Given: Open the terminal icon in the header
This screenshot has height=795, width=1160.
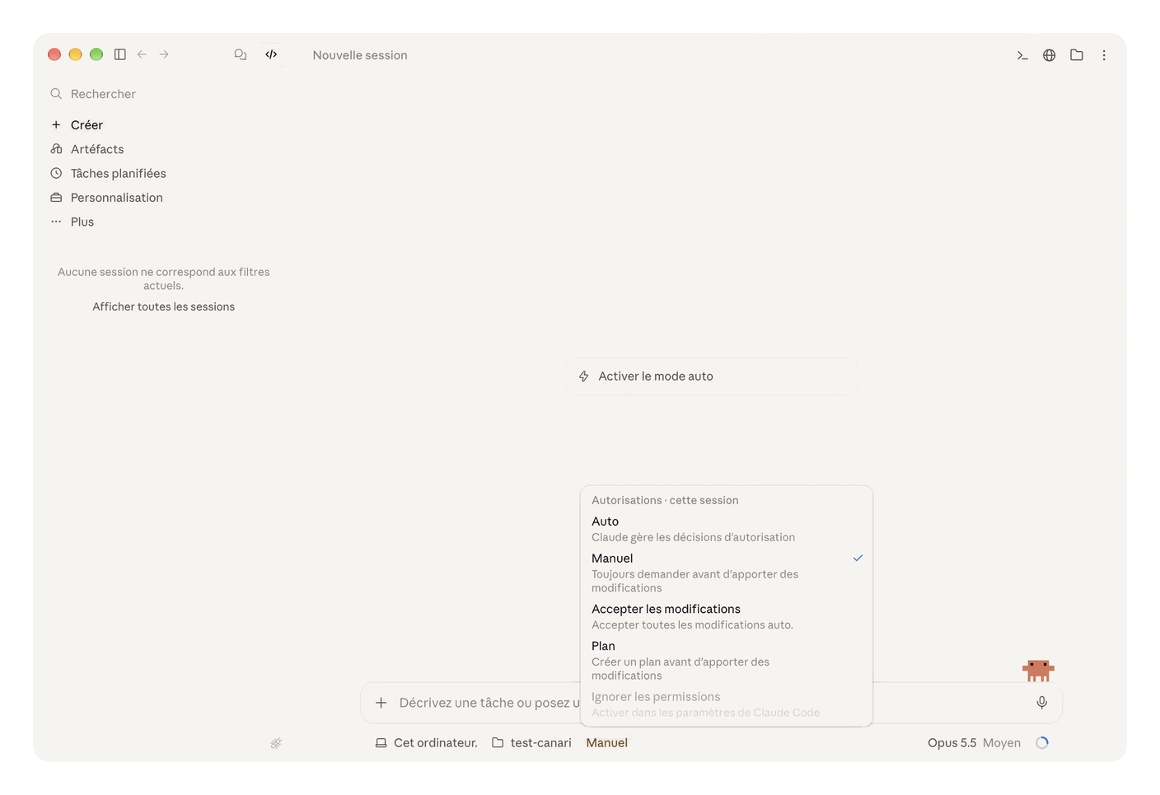Looking at the screenshot, I should tap(1022, 55).
